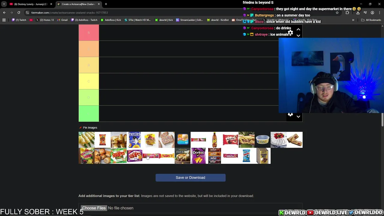Select the Steak & Cheese pie image
The image size is (384, 216).
click(182, 156)
